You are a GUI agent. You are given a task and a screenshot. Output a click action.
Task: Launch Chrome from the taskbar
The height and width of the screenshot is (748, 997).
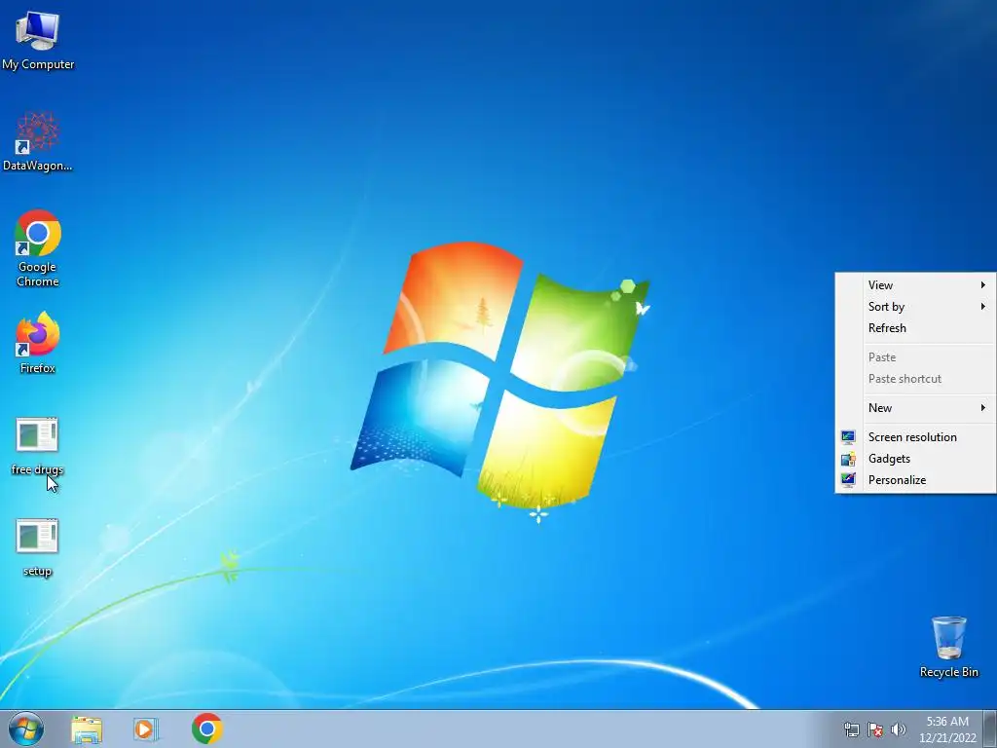pos(207,729)
